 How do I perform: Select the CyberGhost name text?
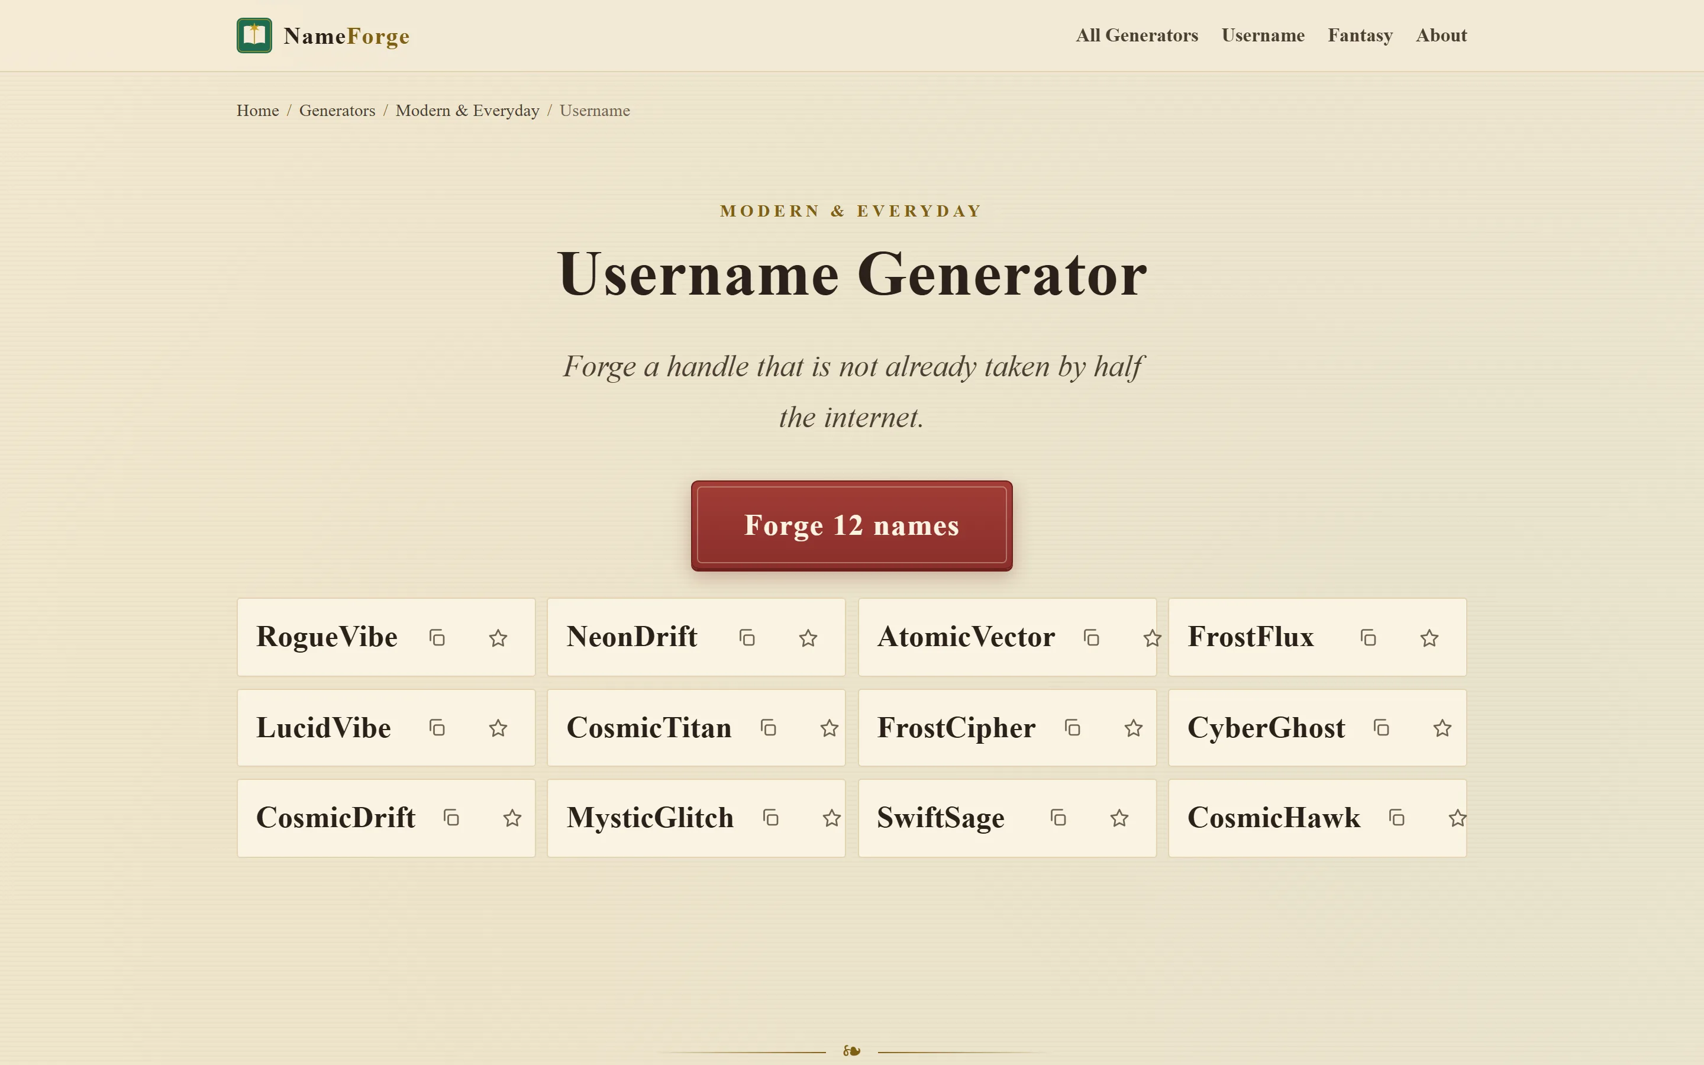point(1266,728)
